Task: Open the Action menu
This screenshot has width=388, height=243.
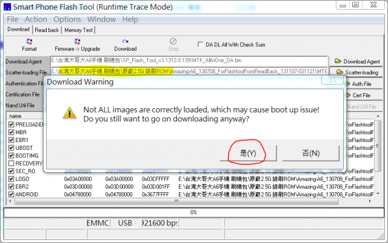Action: coord(36,19)
